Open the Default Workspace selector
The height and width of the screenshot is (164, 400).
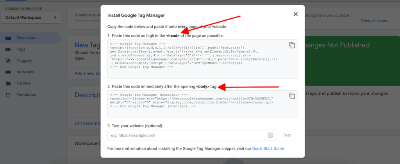pyautogui.click(x=31, y=18)
